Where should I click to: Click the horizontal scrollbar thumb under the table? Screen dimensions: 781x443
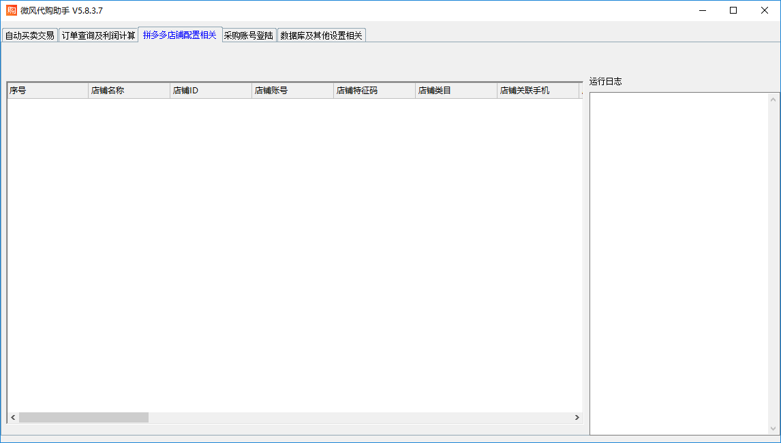click(83, 417)
